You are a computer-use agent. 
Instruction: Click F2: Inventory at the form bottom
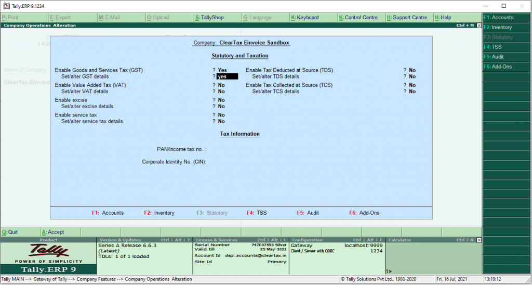tap(159, 213)
